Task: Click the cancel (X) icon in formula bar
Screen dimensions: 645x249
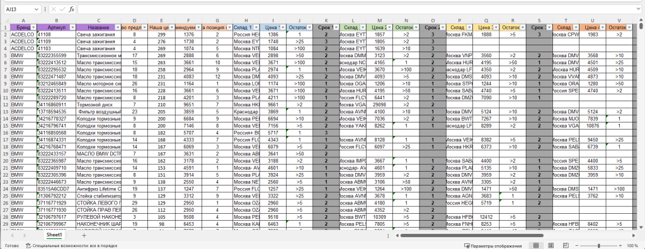Action: tap(54, 9)
